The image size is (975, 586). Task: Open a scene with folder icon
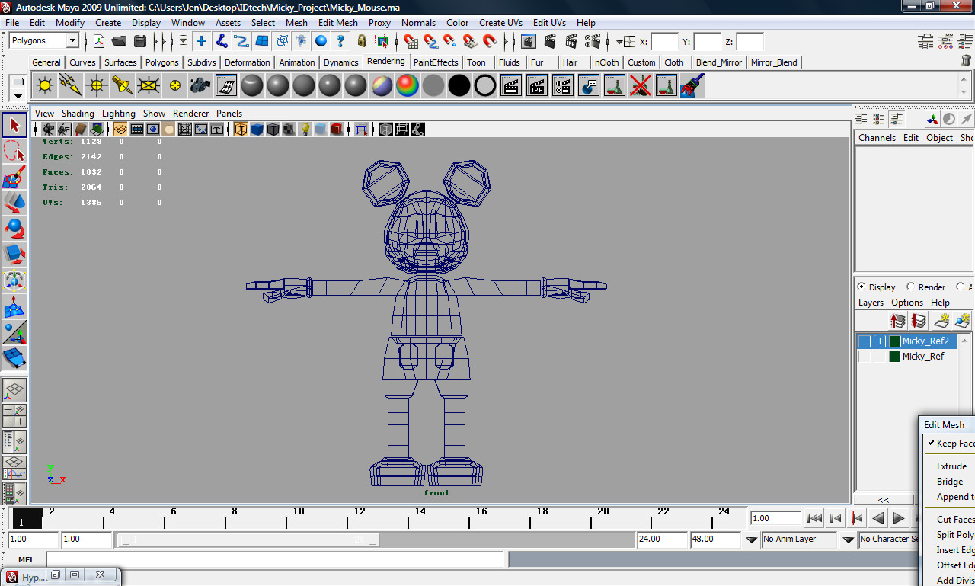(x=119, y=41)
